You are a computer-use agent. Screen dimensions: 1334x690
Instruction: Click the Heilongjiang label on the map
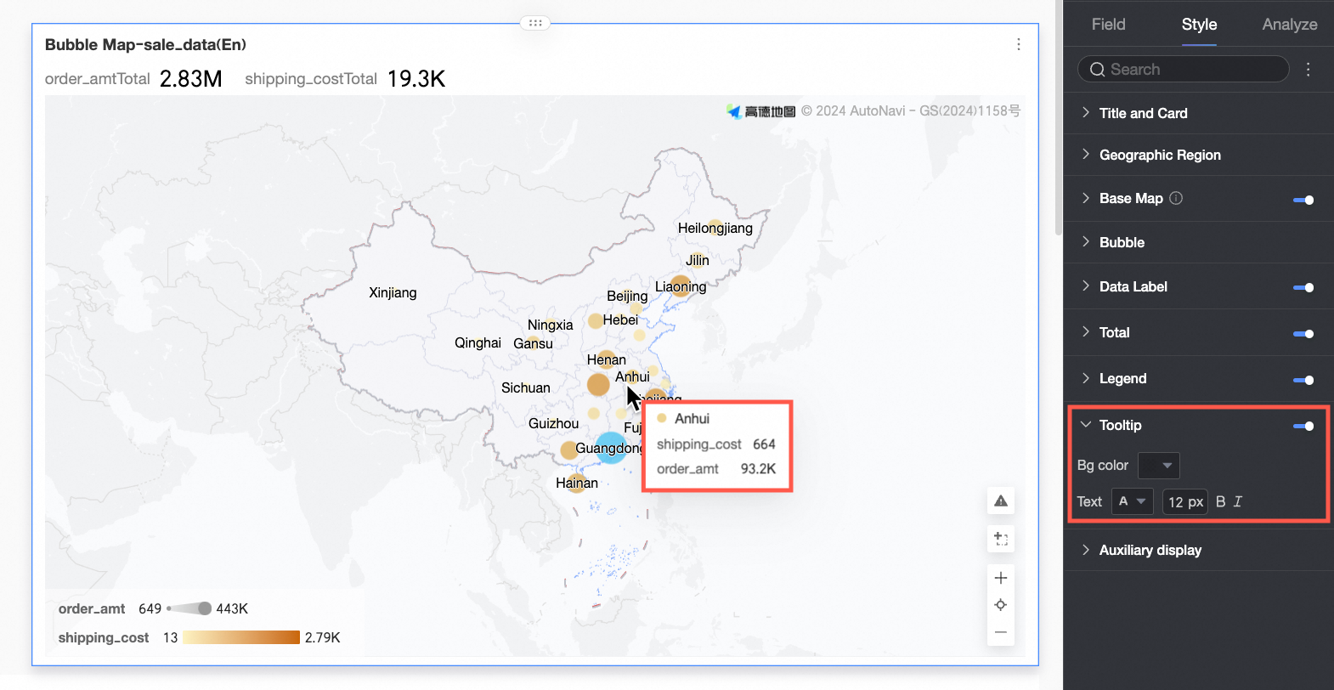pyautogui.click(x=715, y=228)
